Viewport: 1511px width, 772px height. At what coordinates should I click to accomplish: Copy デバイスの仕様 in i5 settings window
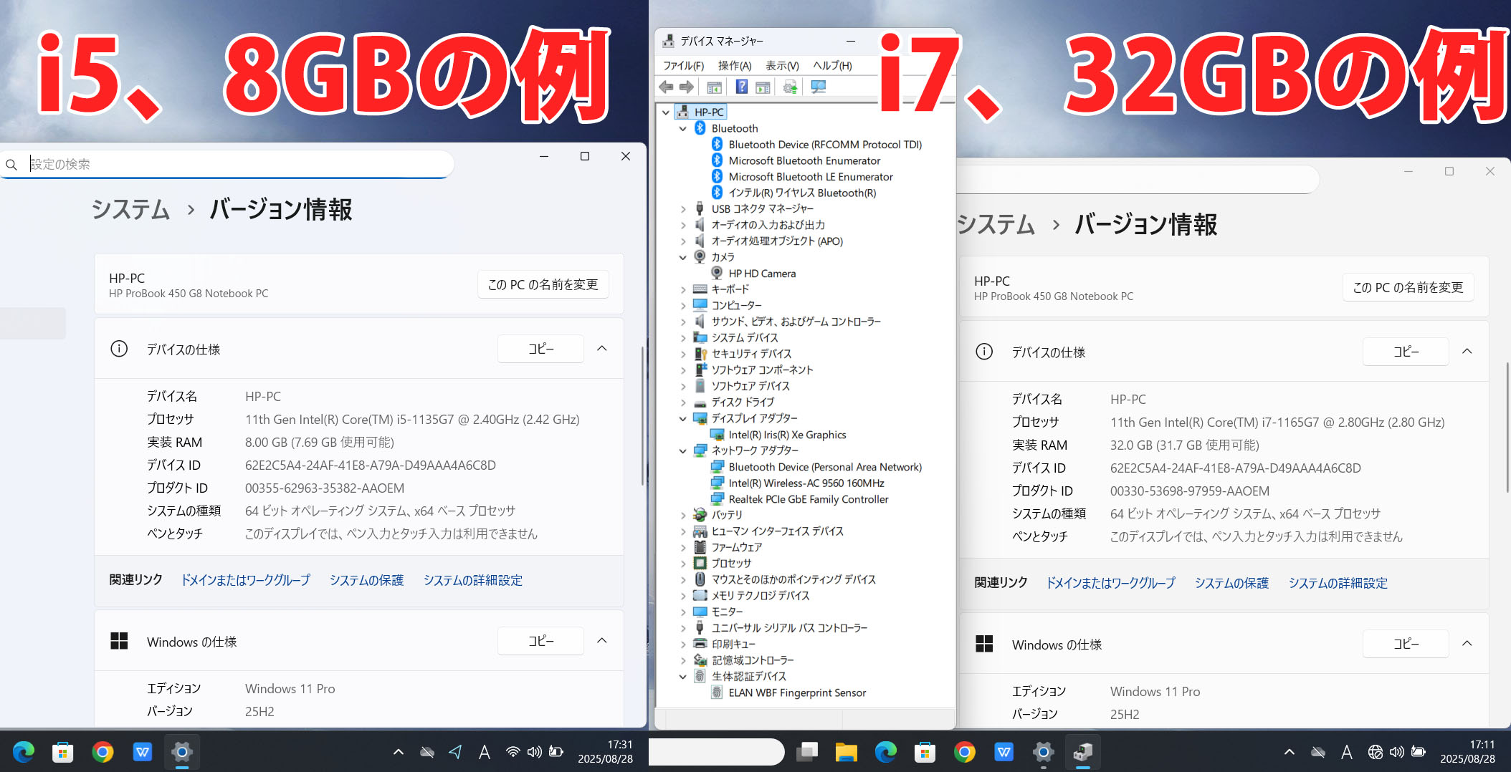541,349
